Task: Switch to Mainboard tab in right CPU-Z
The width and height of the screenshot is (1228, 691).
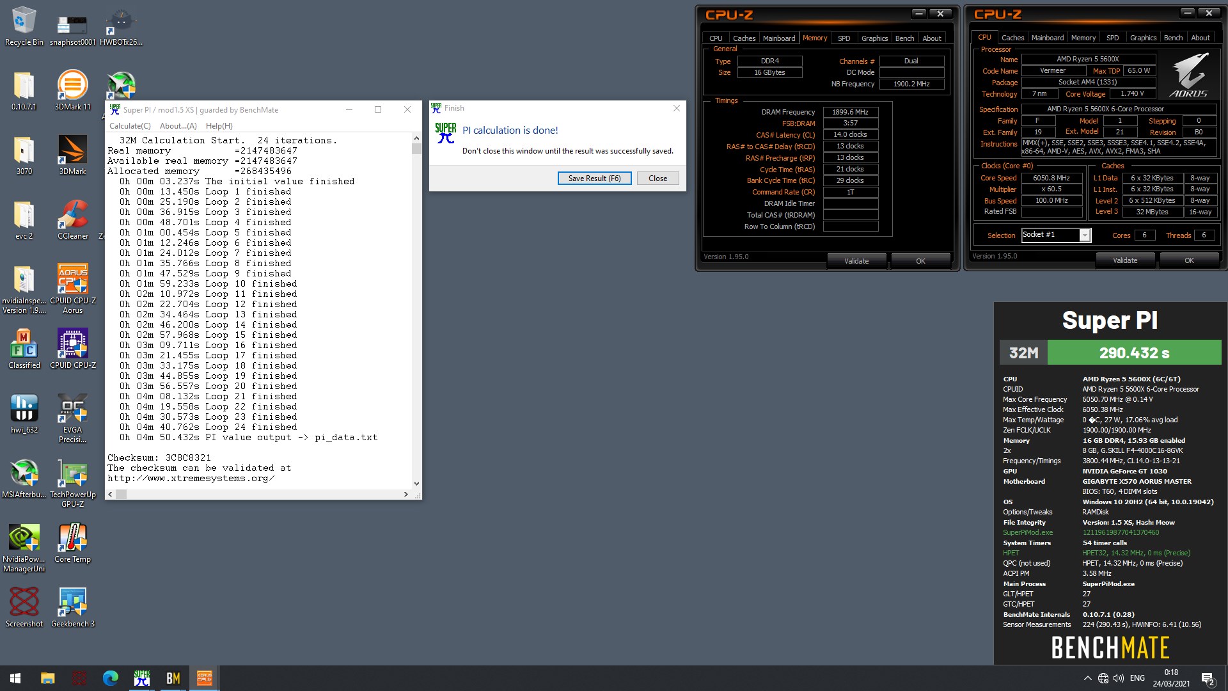Action: 1048,38
